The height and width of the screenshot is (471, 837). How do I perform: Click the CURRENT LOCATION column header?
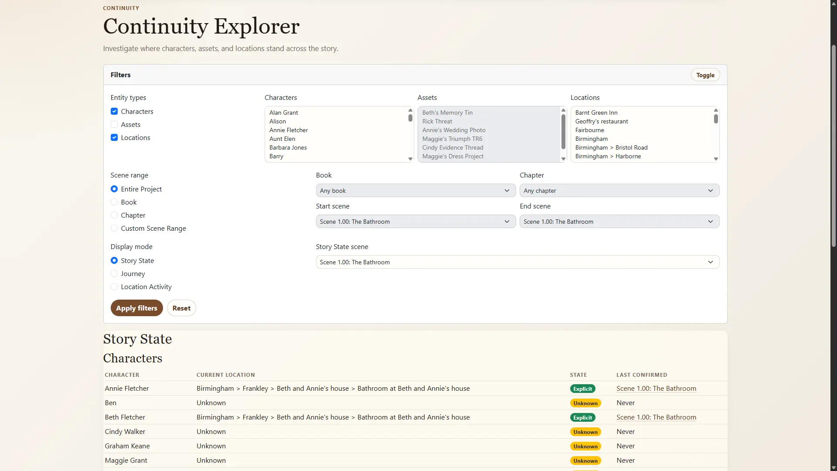(x=226, y=375)
